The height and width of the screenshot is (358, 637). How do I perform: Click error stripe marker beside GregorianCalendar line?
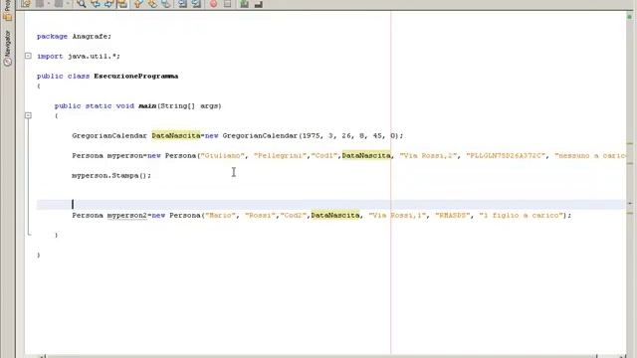630,143
